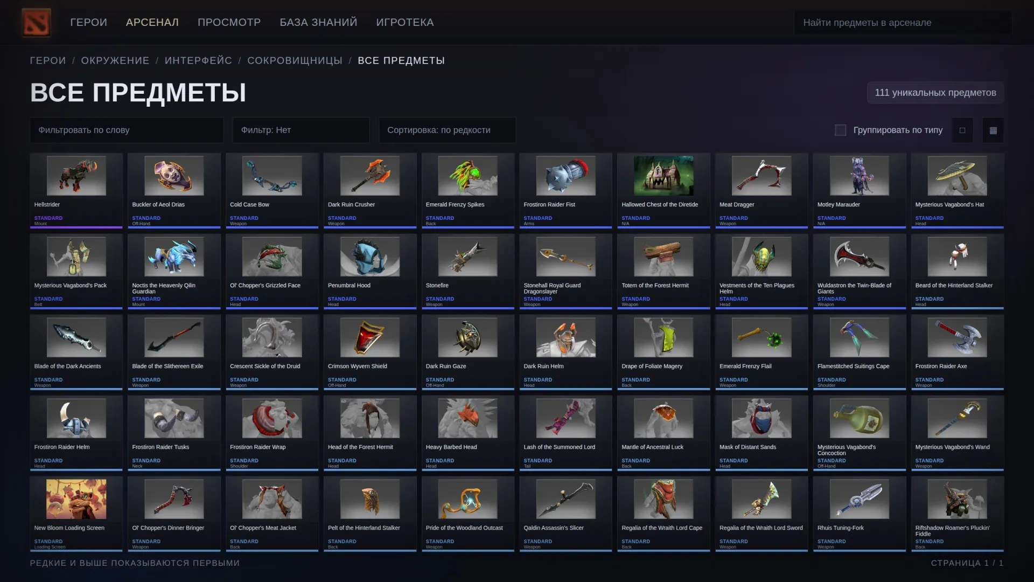Screen dimensions: 1034x582
Task: Open Hallowed Chest of the Diretide
Action: click(663, 190)
